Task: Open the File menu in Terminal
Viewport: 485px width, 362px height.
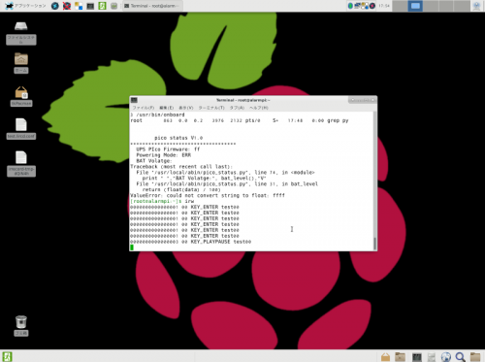Action: (x=144, y=108)
